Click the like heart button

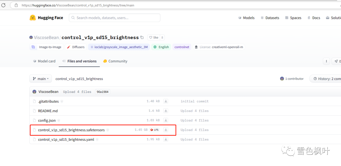tap(153, 37)
